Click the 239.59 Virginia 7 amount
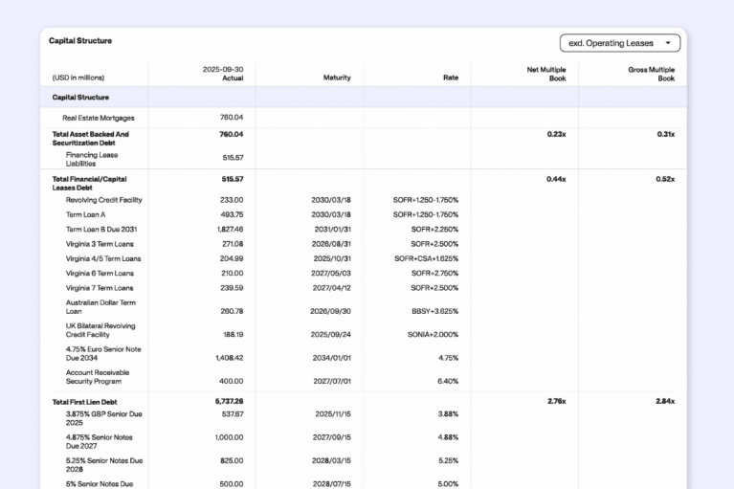This screenshot has height=489, width=734. coord(232,288)
